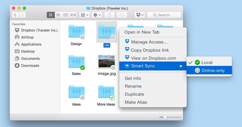Open Downloads in the sidebar
Screen dimensions: 242x127
[x=27, y=66]
